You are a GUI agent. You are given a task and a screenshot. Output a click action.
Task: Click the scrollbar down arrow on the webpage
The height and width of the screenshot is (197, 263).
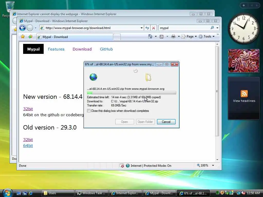tap(217, 160)
